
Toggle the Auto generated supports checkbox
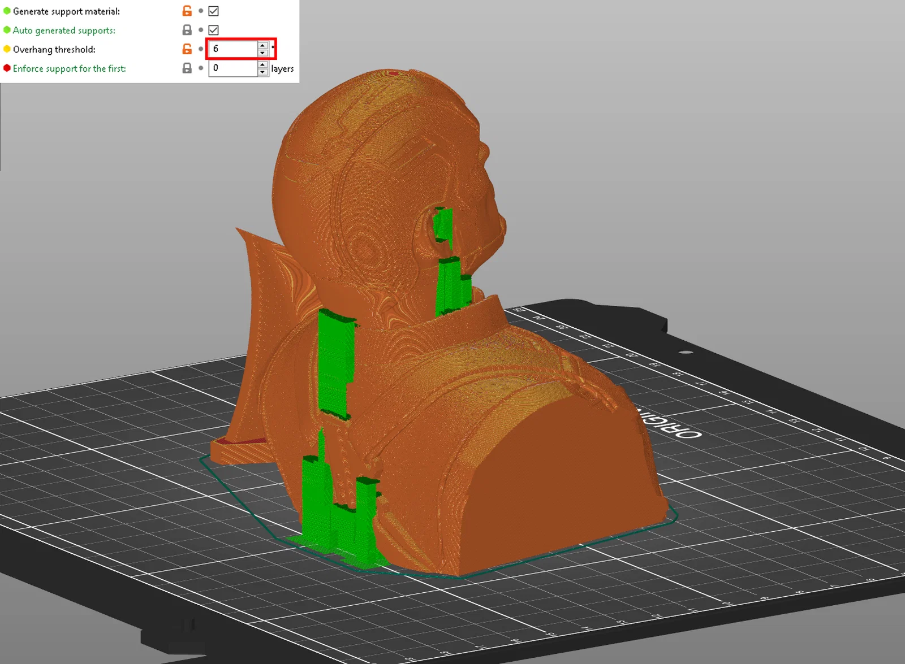(x=213, y=30)
